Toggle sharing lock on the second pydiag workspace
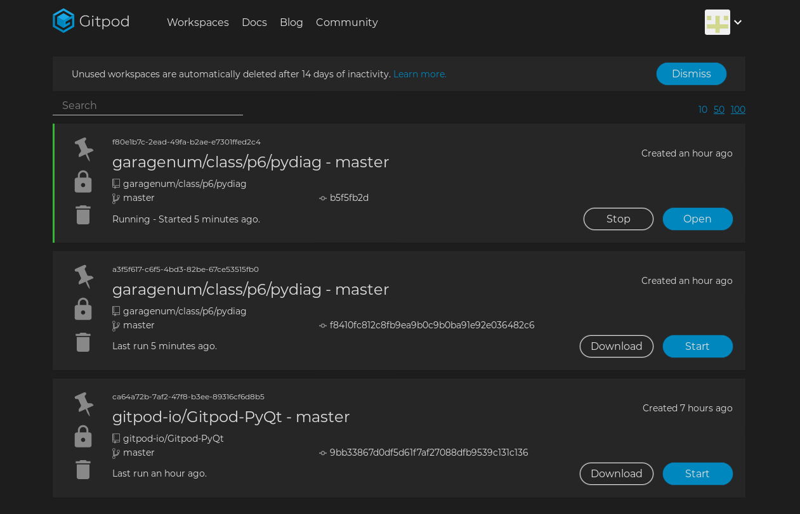 (x=82, y=309)
